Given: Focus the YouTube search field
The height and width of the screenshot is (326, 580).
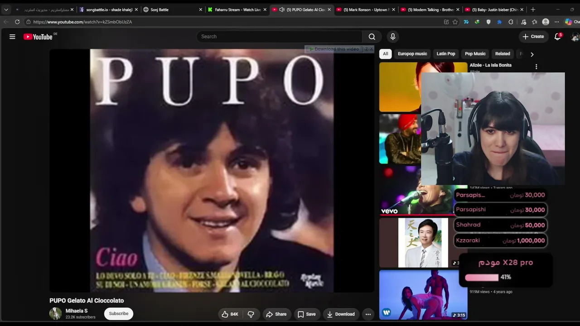Looking at the screenshot, I should (280, 37).
